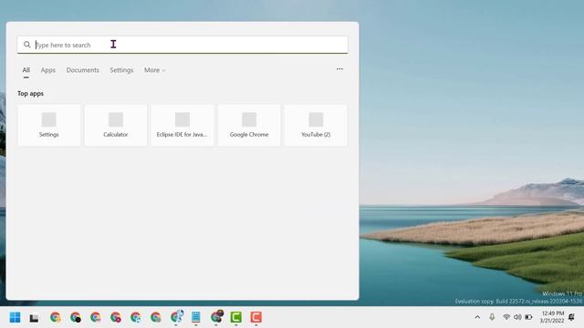Click the microphone tray icon
Viewport: 584px width, 328px height.
(x=492, y=317)
